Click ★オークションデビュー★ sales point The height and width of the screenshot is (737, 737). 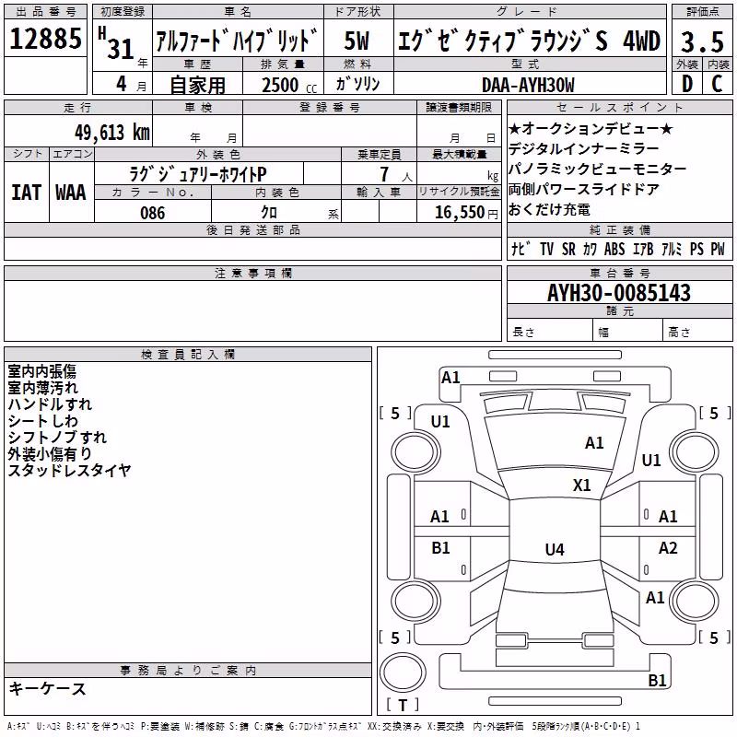click(x=591, y=128)
